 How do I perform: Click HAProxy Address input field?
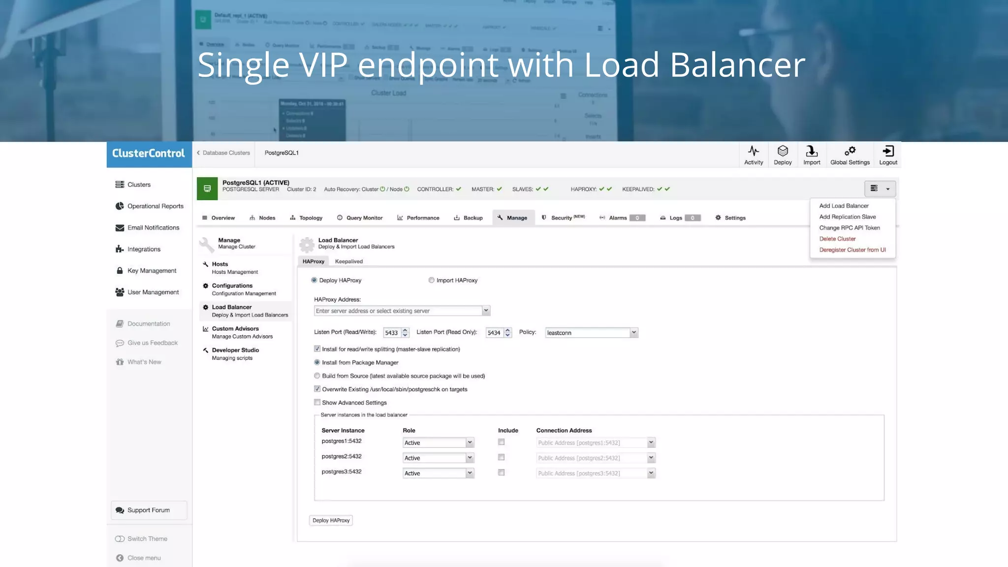(398, 311)
